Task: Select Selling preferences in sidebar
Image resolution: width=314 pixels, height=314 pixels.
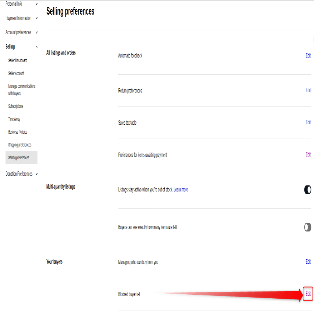Action: [21, 158]
